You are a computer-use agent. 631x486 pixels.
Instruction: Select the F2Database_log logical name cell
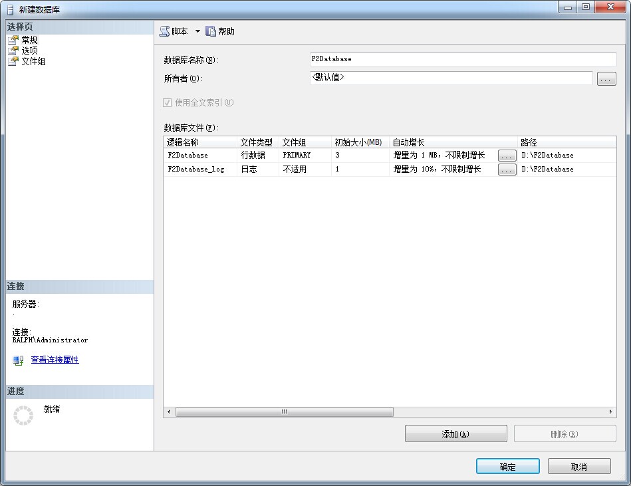[x=200, y=170]
